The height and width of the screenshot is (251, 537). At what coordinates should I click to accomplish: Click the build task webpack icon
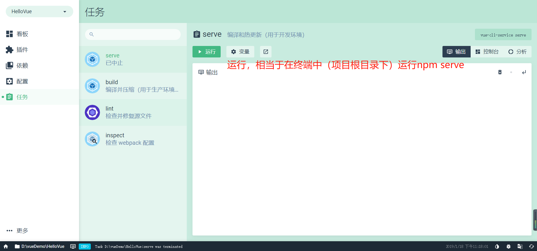pos(92,86)
